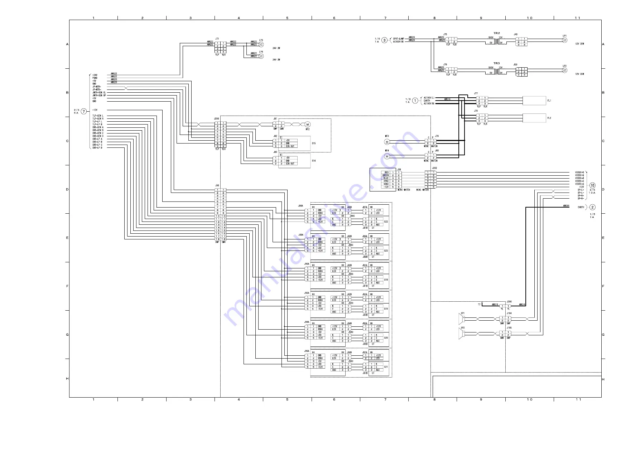Select the S23 sensor label
Screen dimensions: 640x452
click(x=386, y=251)
